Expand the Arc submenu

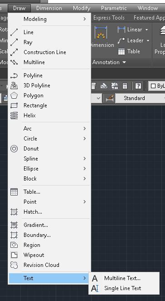pyautogui.click(x=49, y=129)
